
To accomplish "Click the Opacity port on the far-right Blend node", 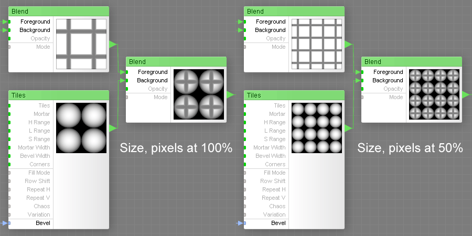I will (362, 89).
